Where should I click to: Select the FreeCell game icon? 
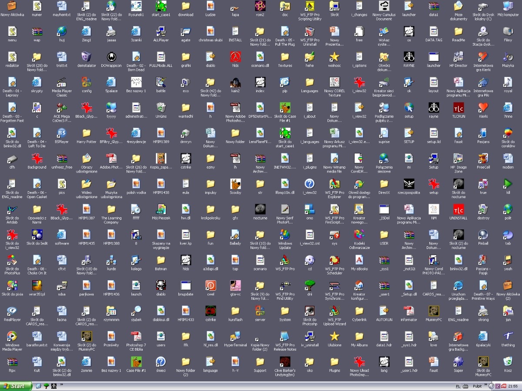point(483,159)
